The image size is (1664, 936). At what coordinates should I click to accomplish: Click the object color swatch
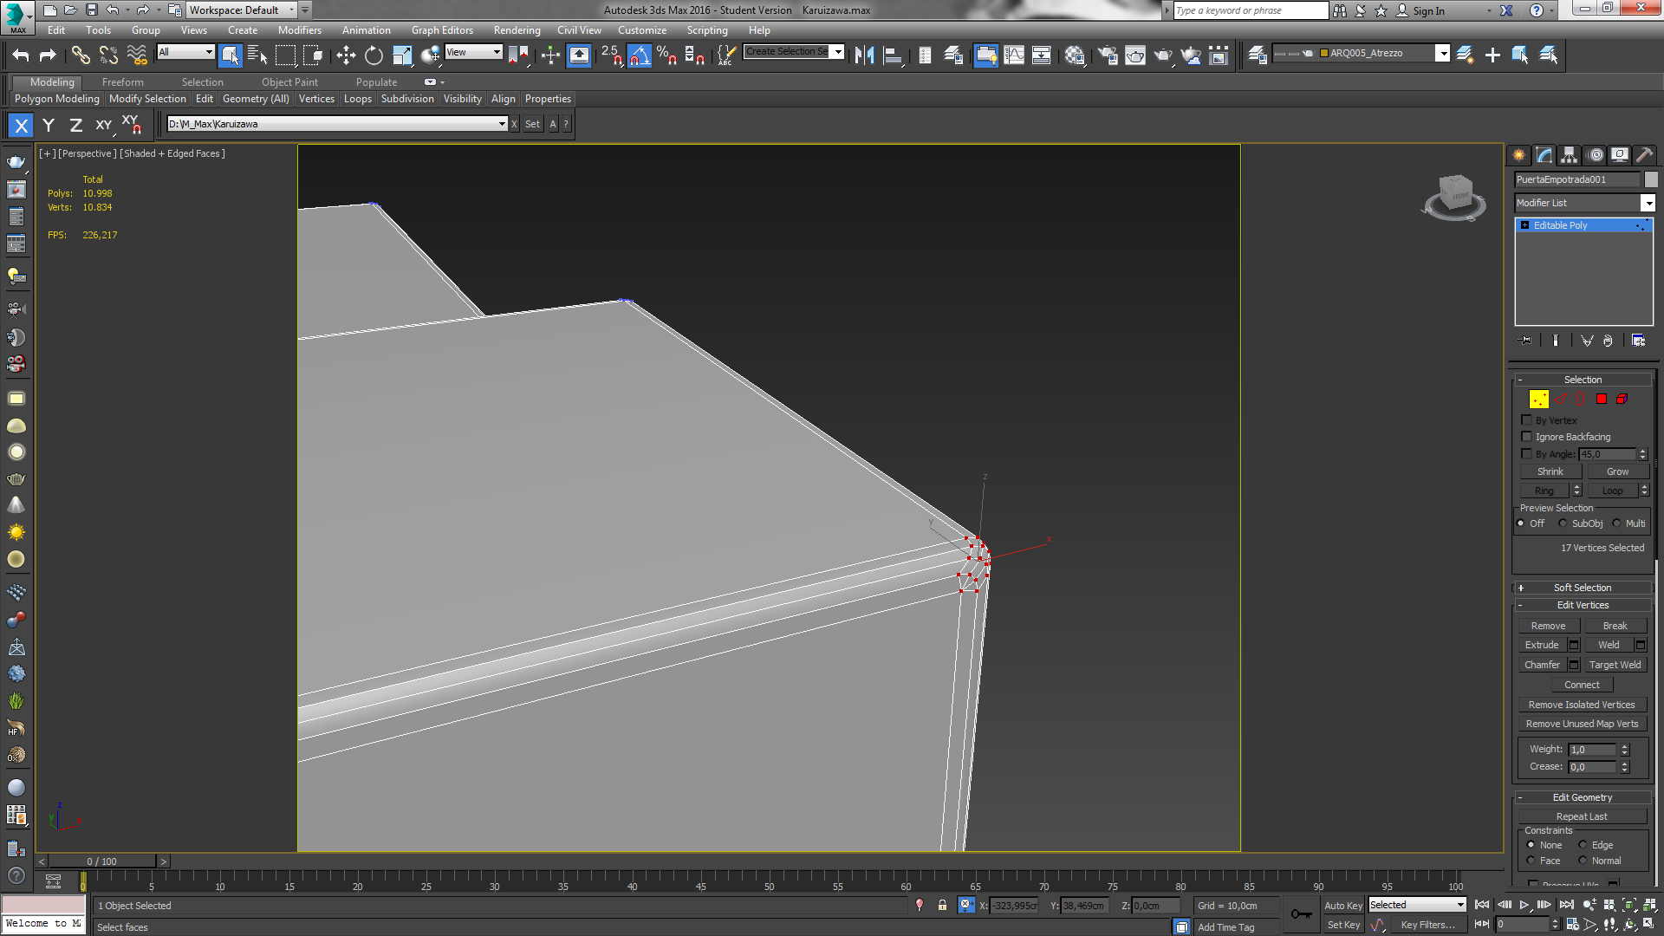coord(1651,179)
